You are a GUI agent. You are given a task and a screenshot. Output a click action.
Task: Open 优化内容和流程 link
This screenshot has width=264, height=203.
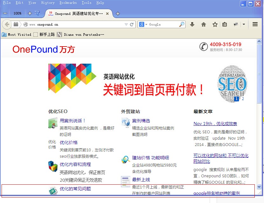[x=75, y=164]
